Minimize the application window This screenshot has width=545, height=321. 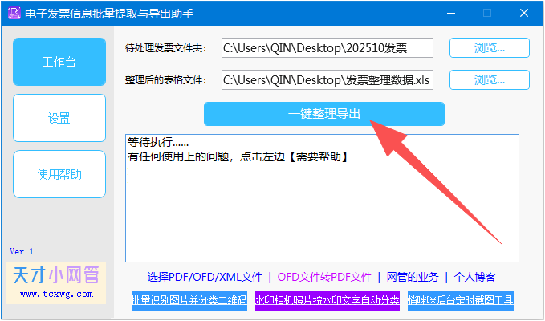[452, 13]
